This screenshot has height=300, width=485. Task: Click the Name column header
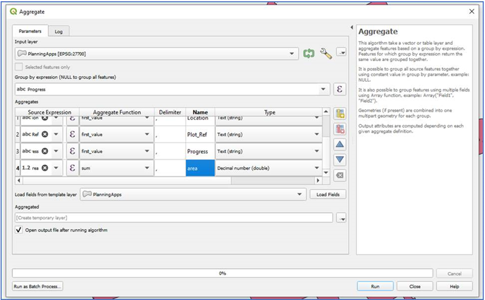200,112
